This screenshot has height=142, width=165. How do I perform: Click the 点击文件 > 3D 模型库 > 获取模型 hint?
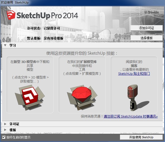pos(30,79)
